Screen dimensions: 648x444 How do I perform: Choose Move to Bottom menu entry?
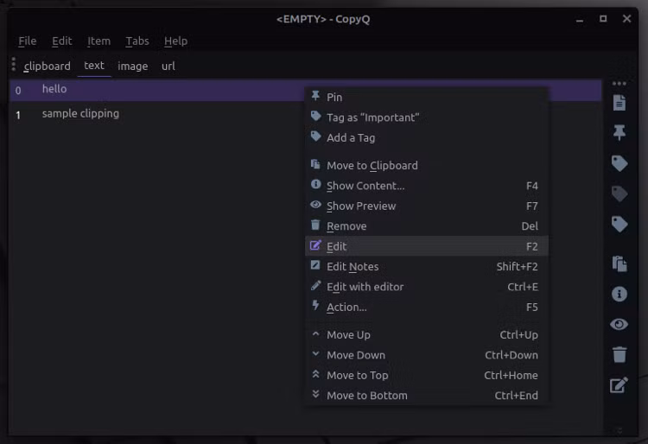[427, 396]
